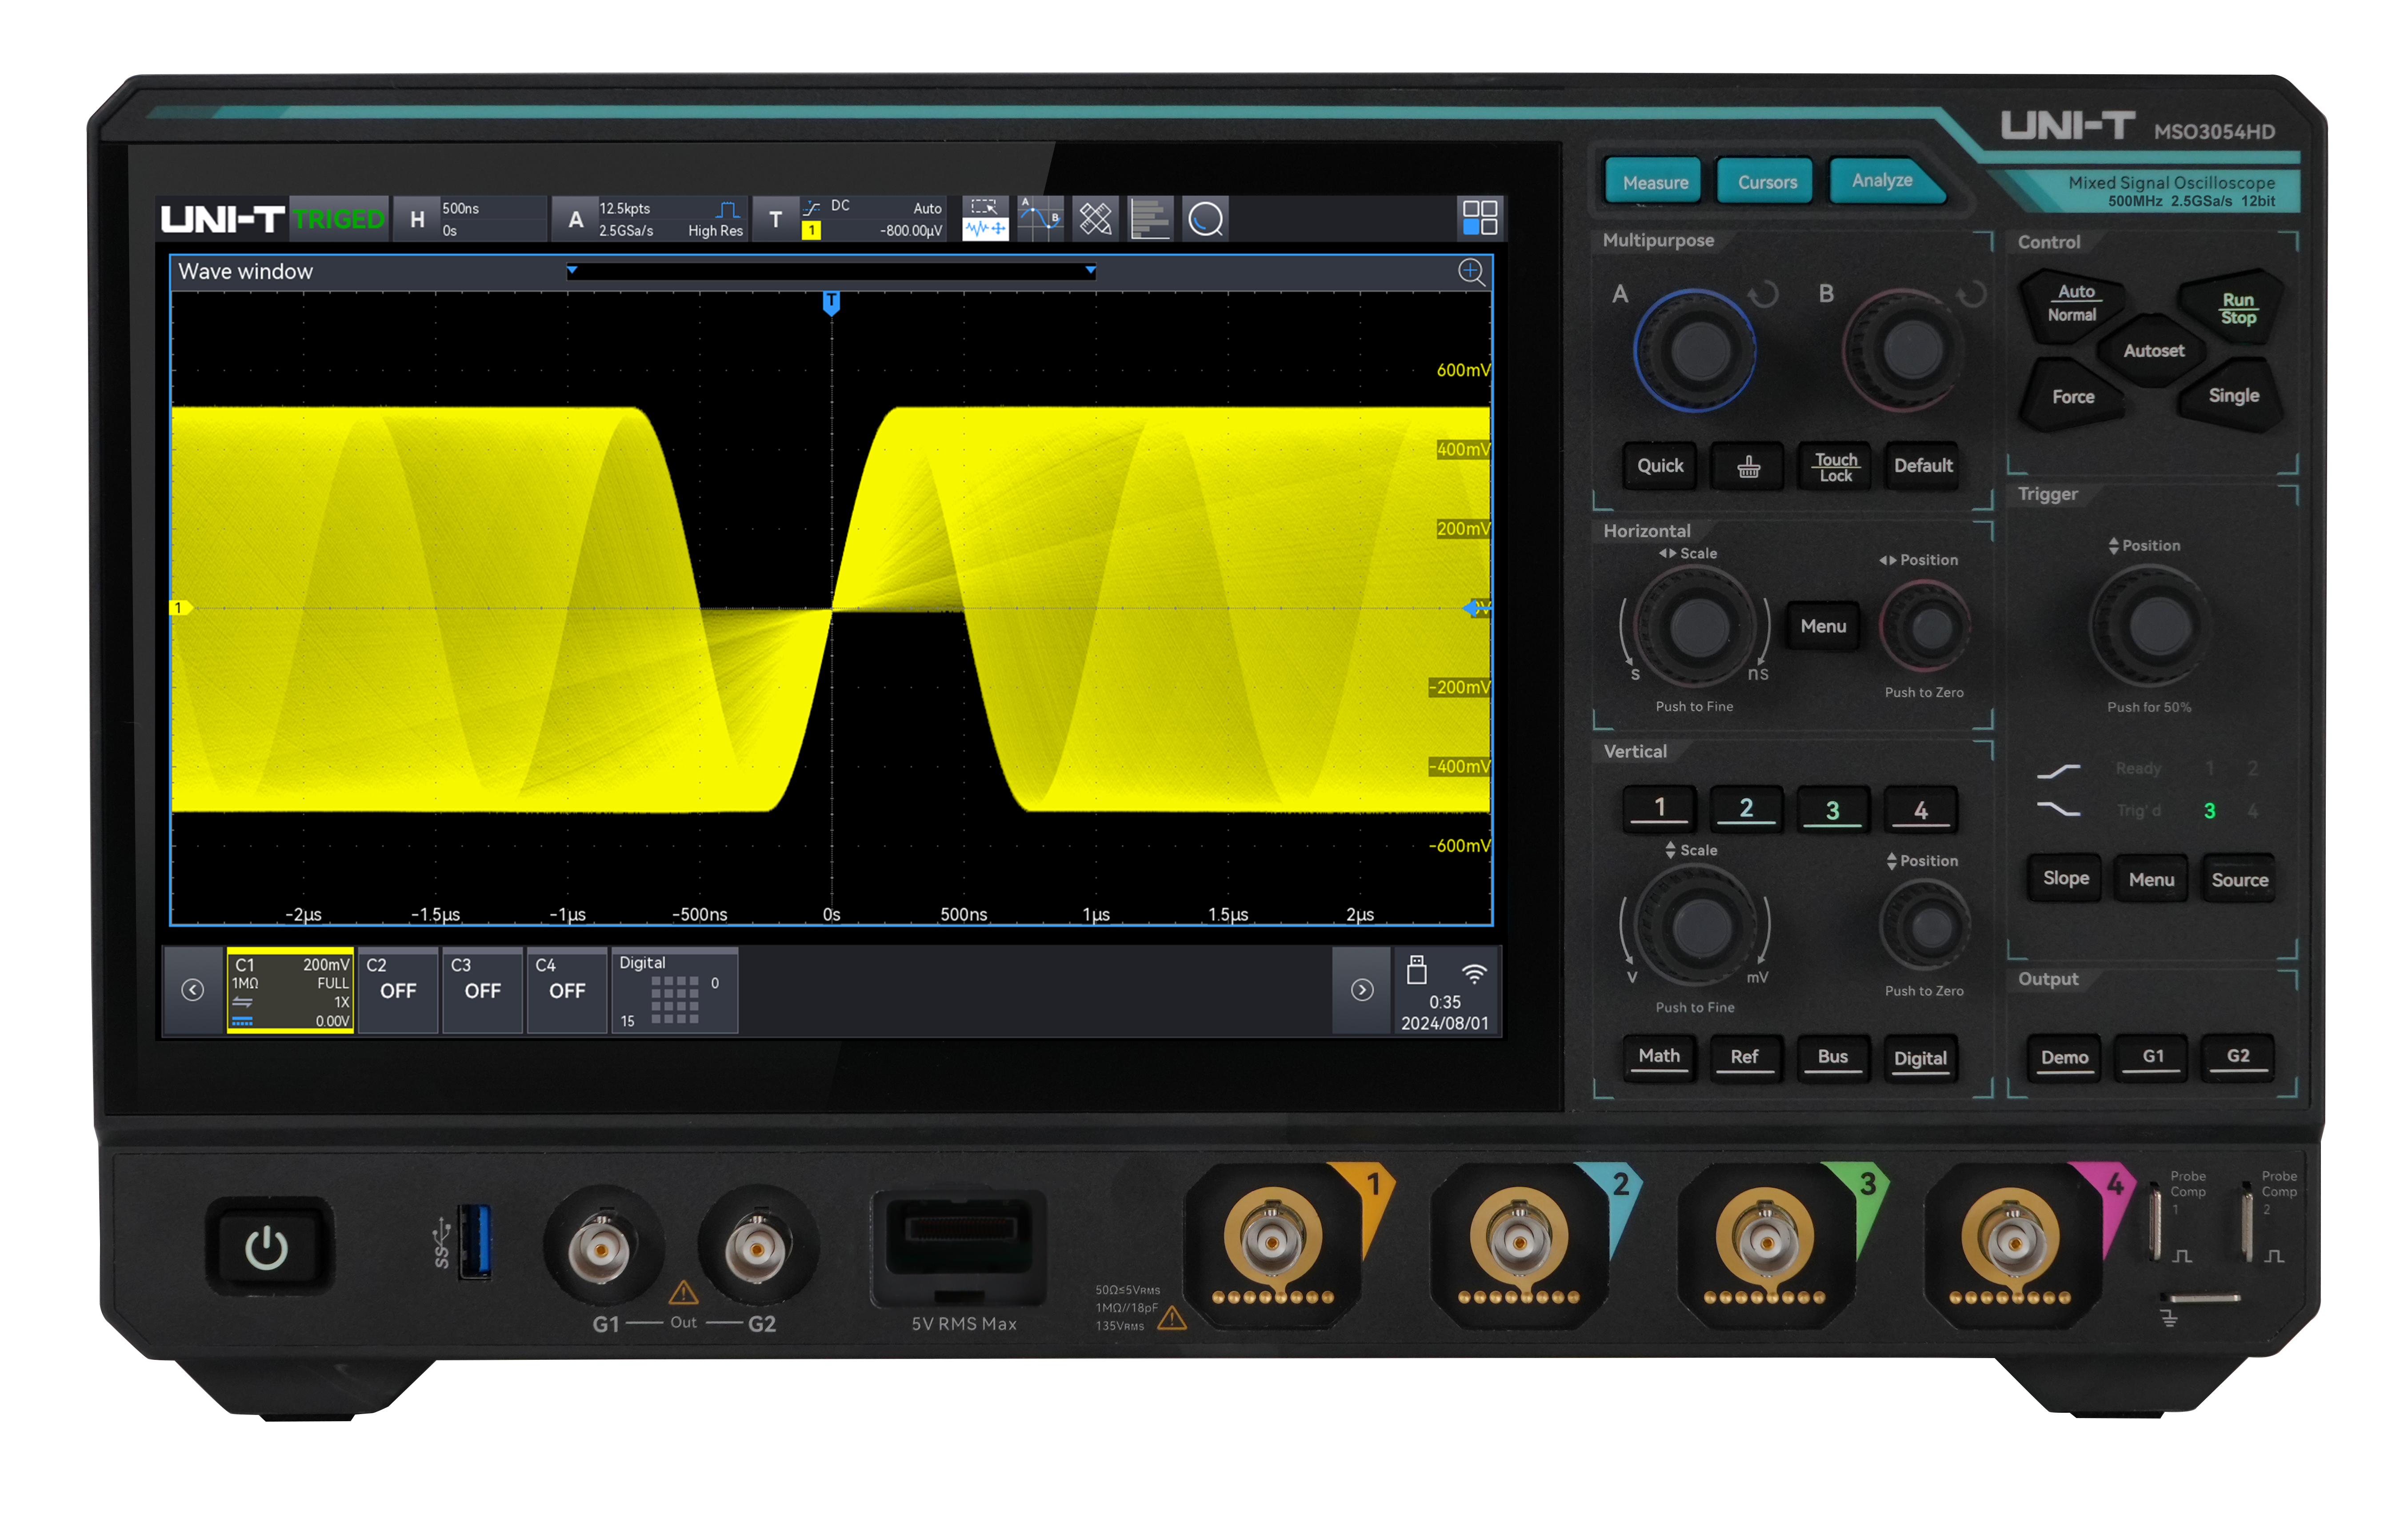The image size is (2408, 1515).
Task: Open the window layout grid icon
Action: [x=1479, y=217]
